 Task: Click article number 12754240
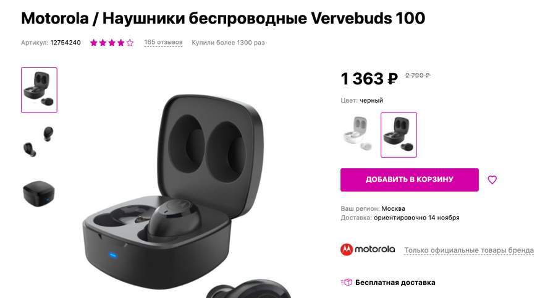pyautogui.click(x=65, y=43)
